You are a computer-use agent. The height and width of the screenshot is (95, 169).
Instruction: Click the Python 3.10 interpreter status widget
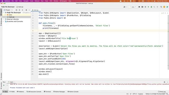[155, 94]
